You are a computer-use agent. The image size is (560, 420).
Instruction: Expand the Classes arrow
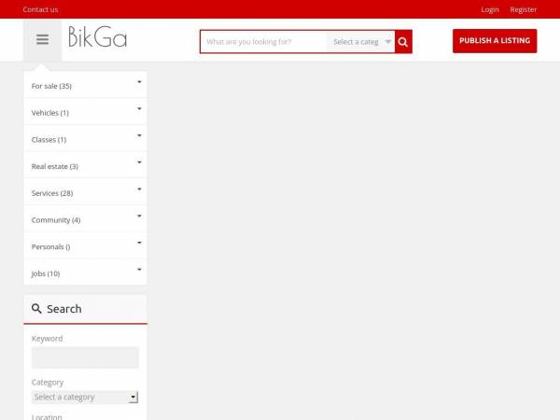[x=139, y=135]
